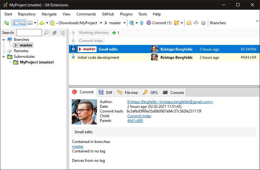Click the Git Extensions app icon in title bar
Image resolution: width=260 pixels, height=170 pixels.
coord(5,5)
